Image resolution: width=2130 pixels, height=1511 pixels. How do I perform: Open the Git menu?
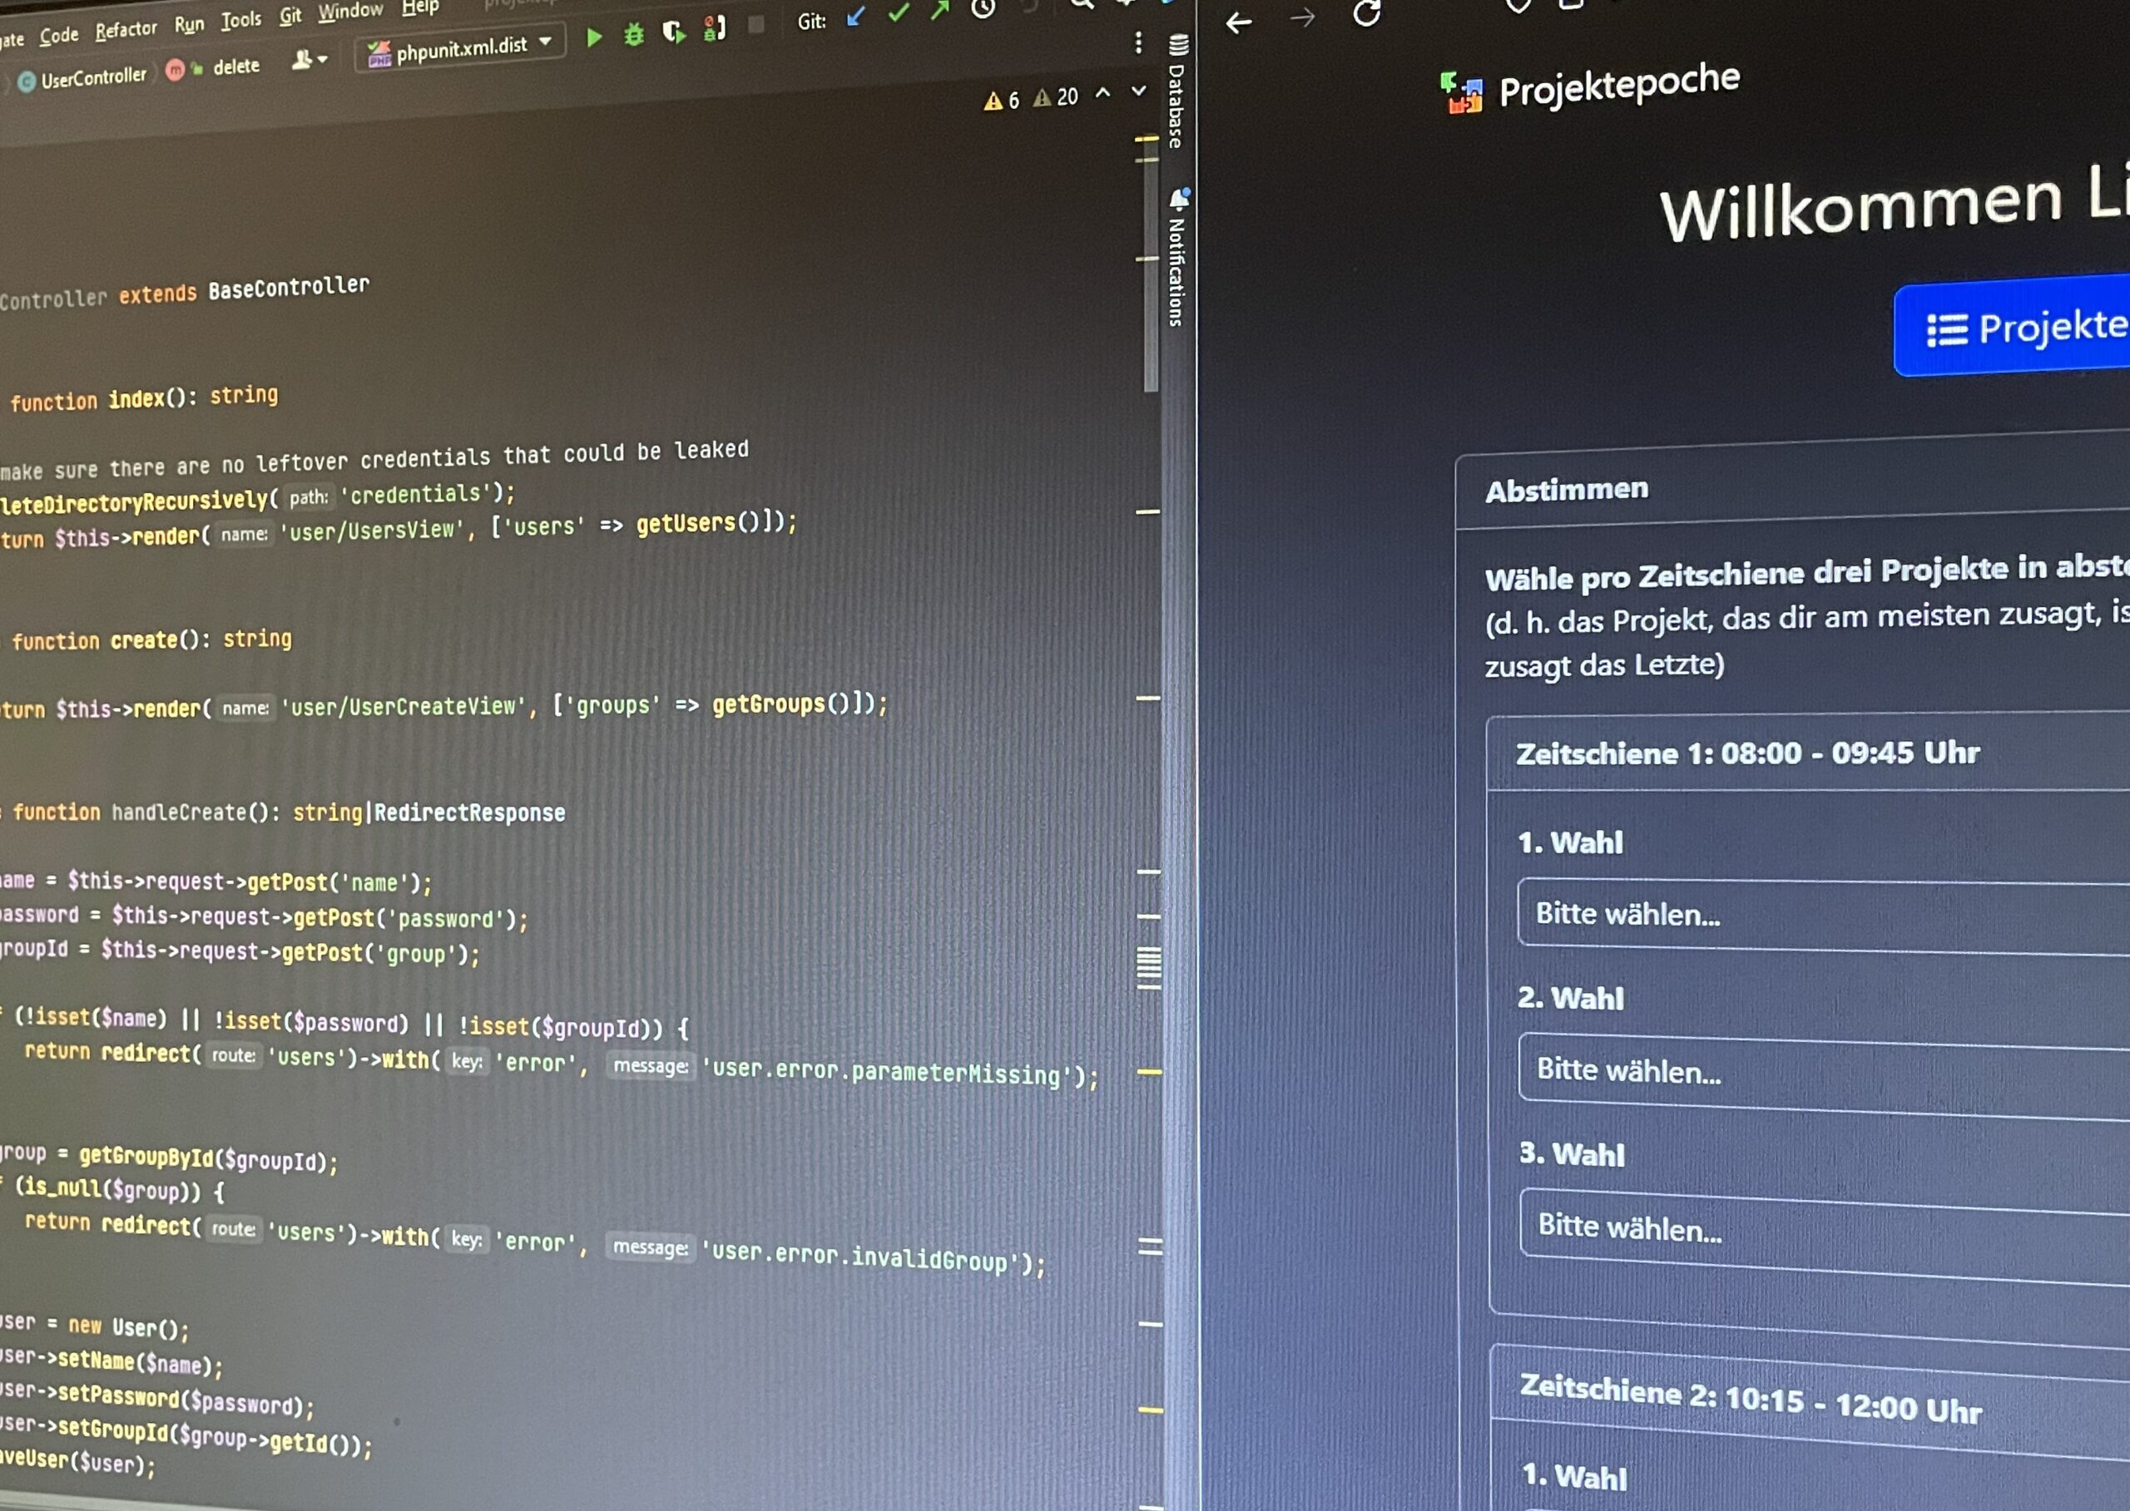tap(290, 15)
